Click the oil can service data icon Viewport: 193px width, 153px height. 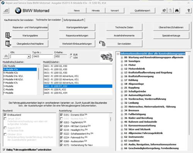click(x=102, y=44)
